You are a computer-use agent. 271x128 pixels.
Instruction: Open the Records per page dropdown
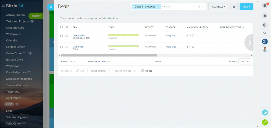tap(245, 61)
